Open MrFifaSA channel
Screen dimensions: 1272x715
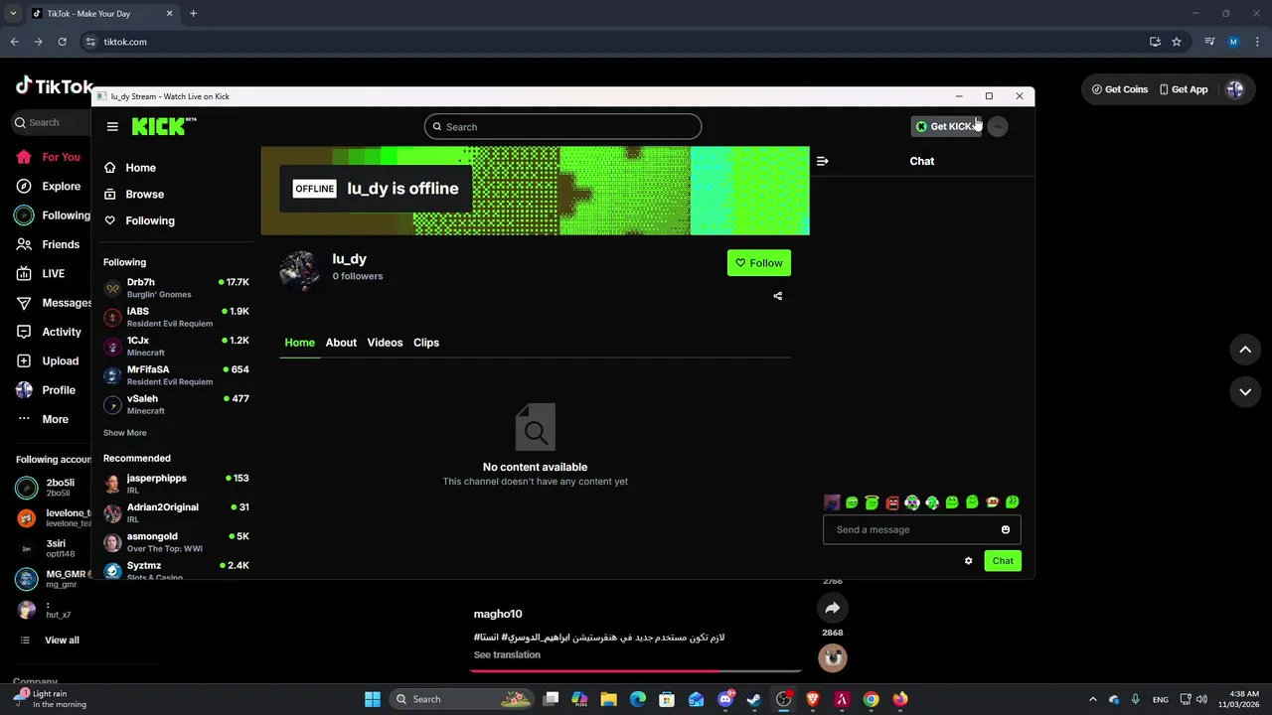(x=175, y=375)
